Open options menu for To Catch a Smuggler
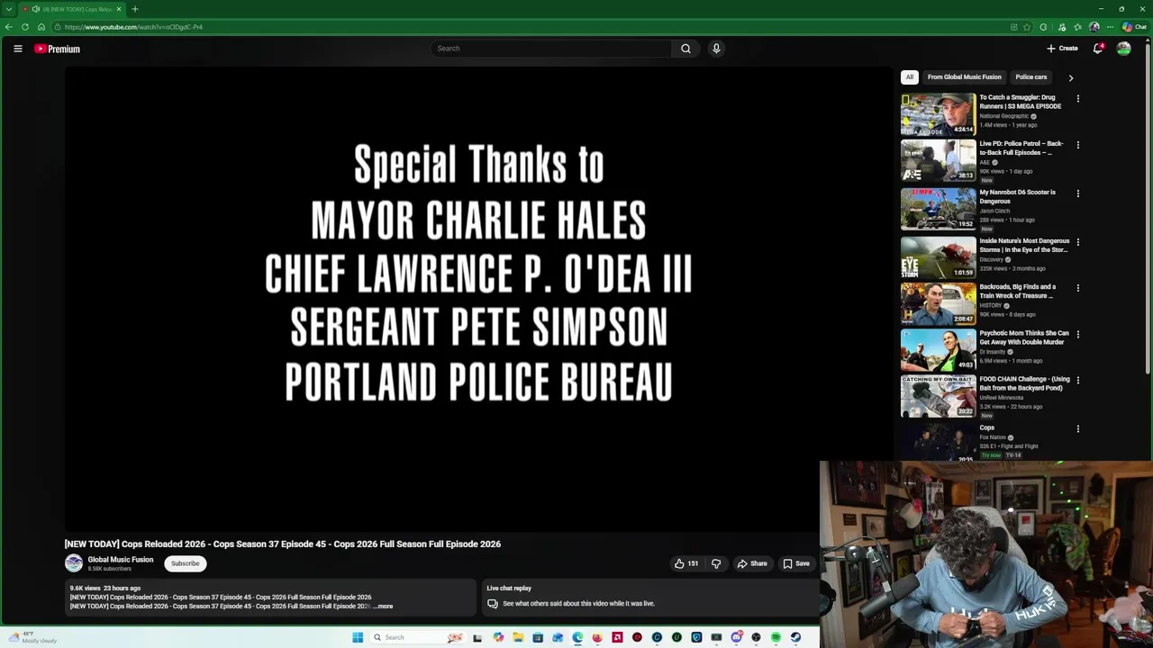 [1078, 99]
